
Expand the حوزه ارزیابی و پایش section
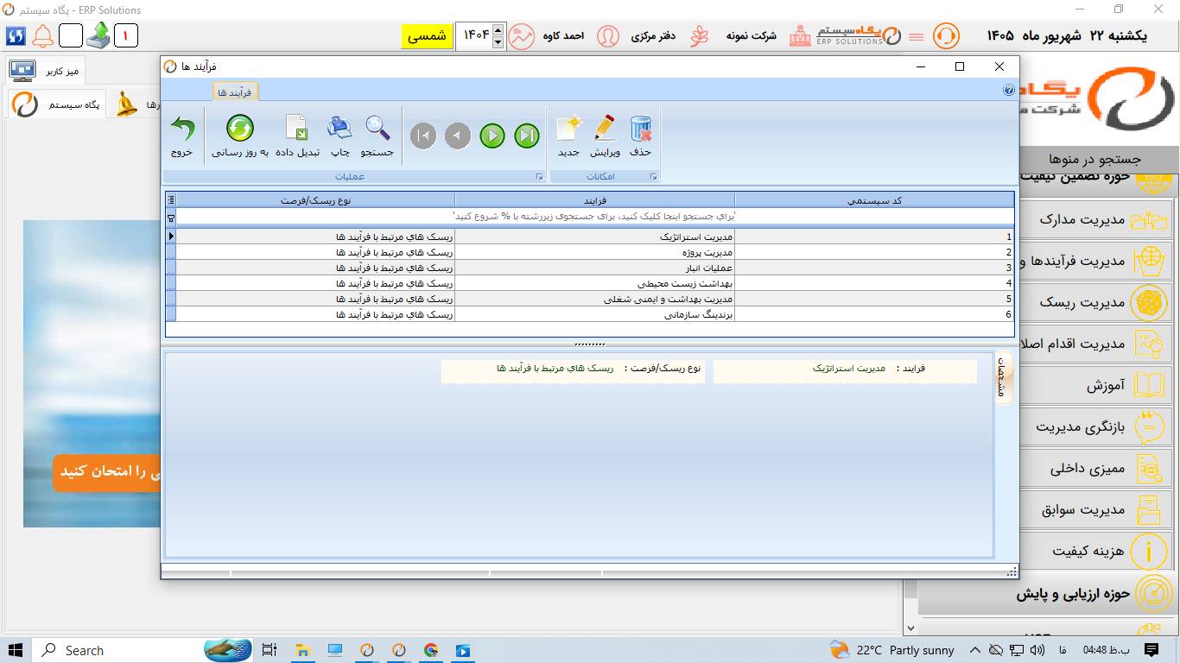tap(1046, 594)
